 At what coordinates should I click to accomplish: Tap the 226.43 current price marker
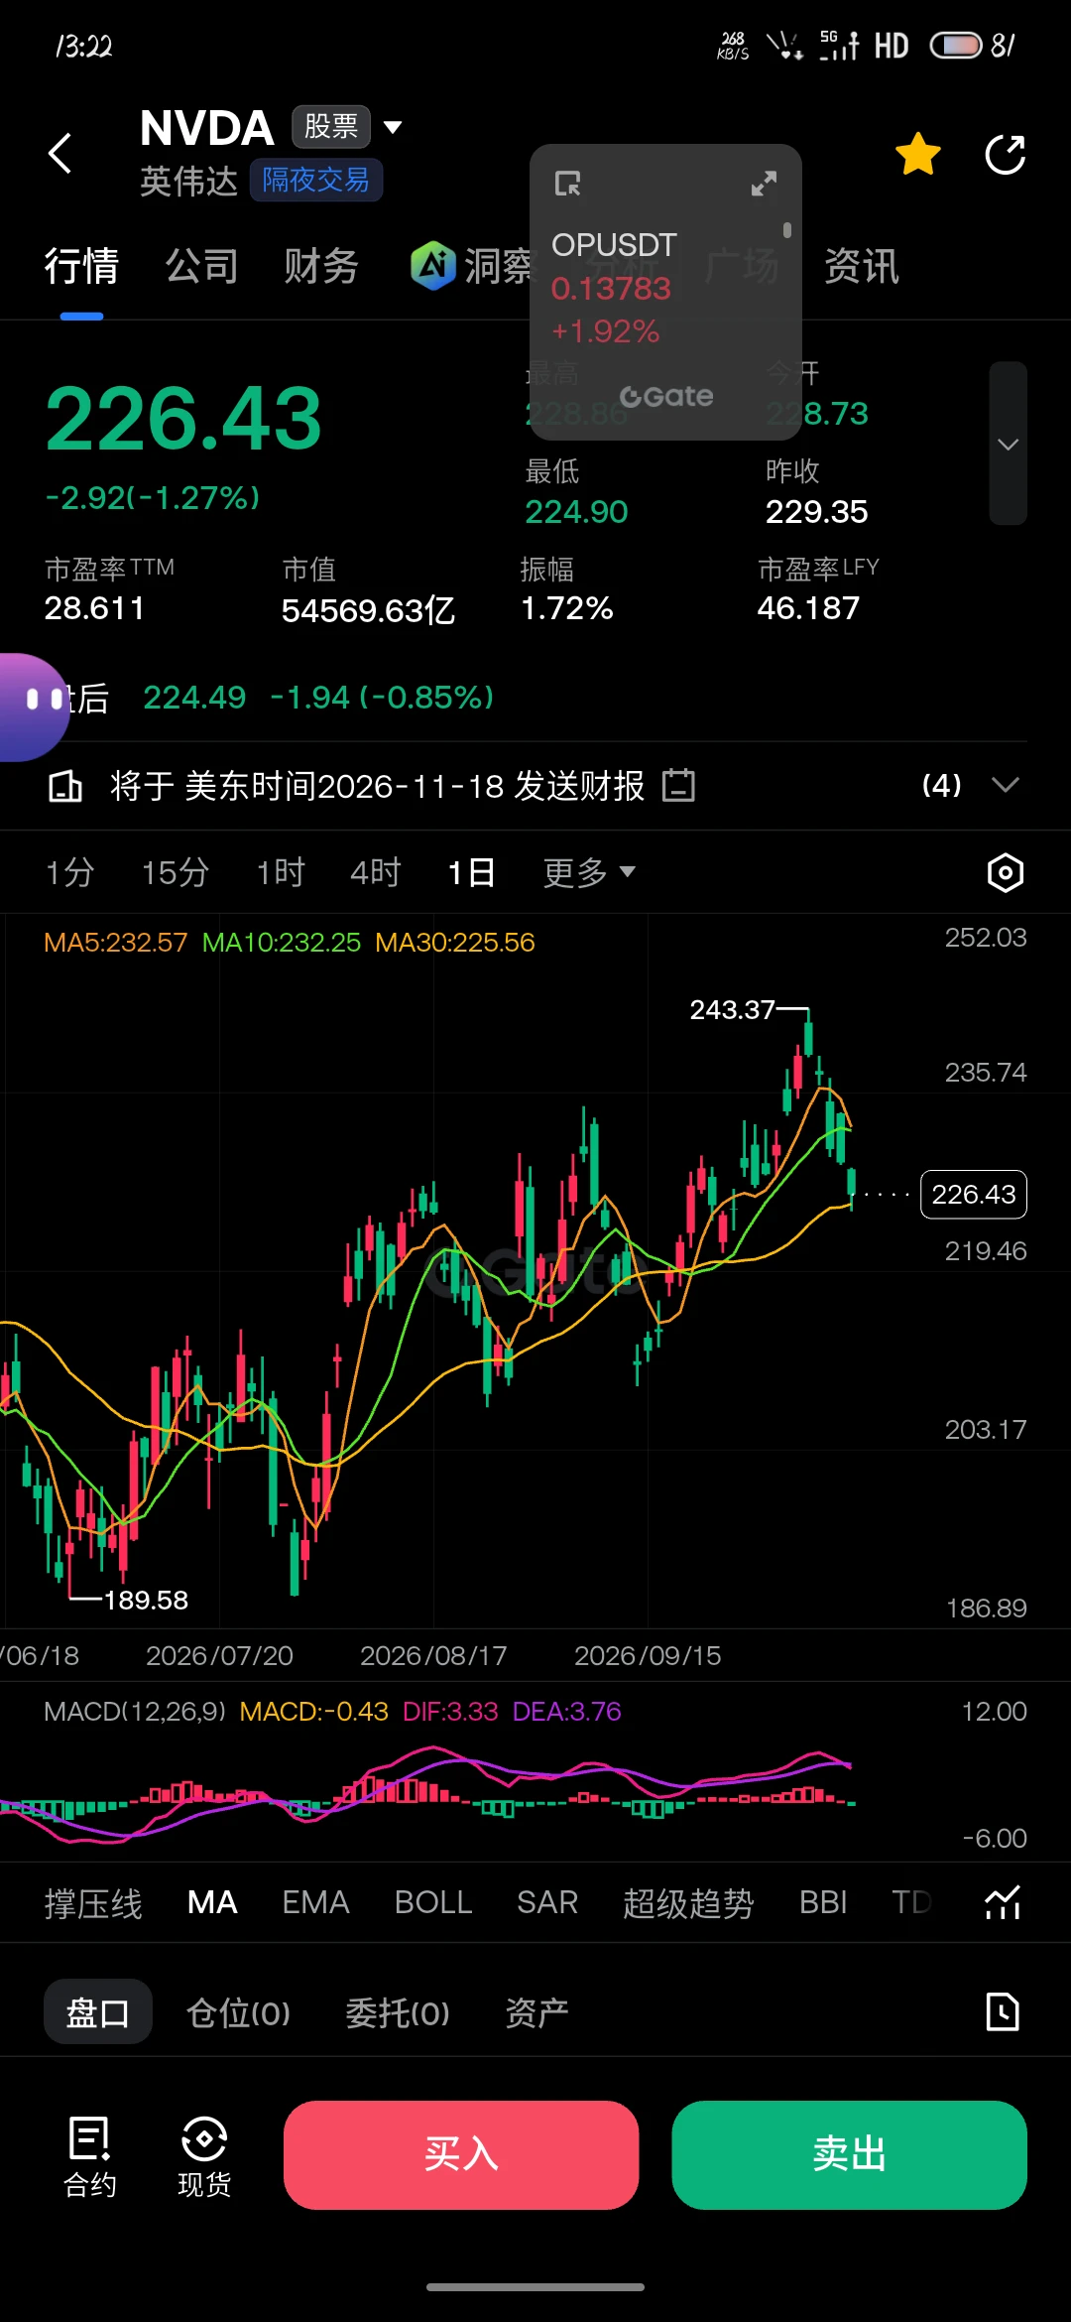click(x=974, y=1194)
